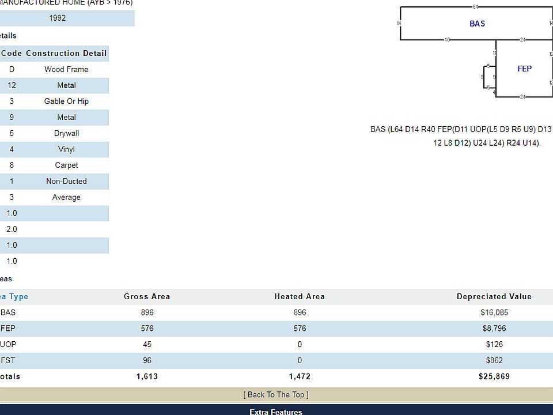Click the "Average" detail cell
The width and height of the screenshot is (553, 415).
coord(66,197)
